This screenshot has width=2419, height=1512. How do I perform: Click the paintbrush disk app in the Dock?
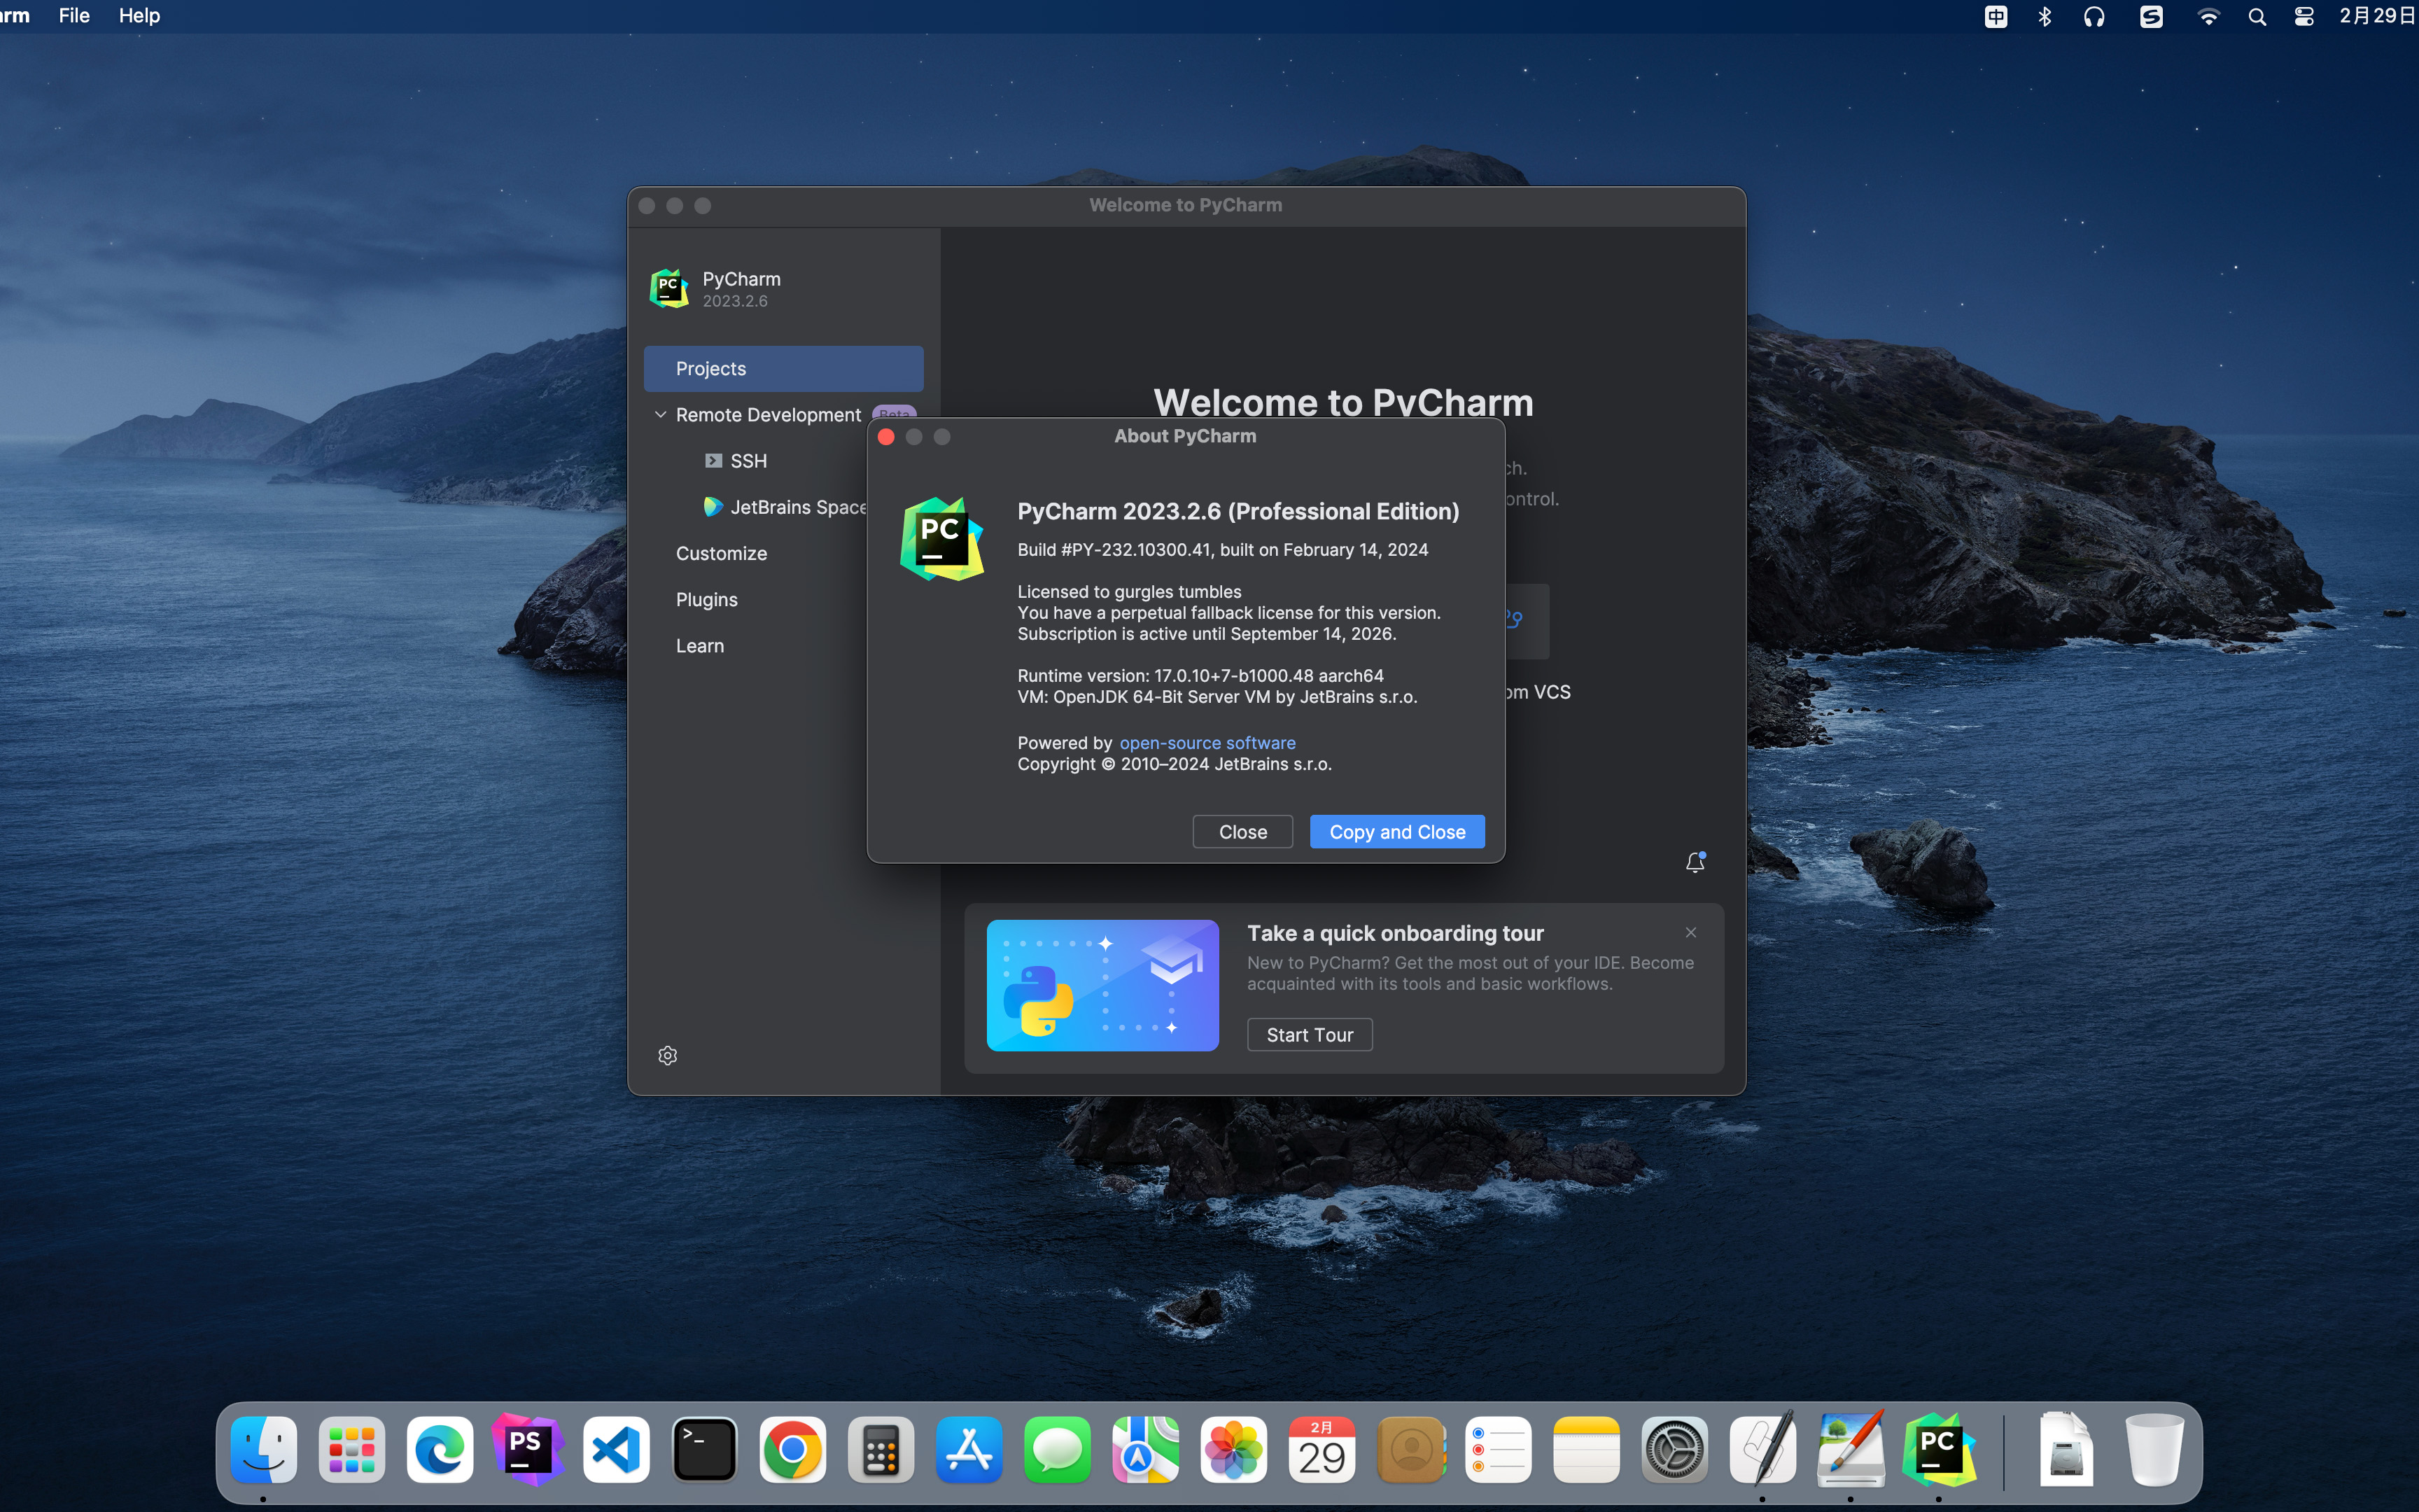1850,1450
